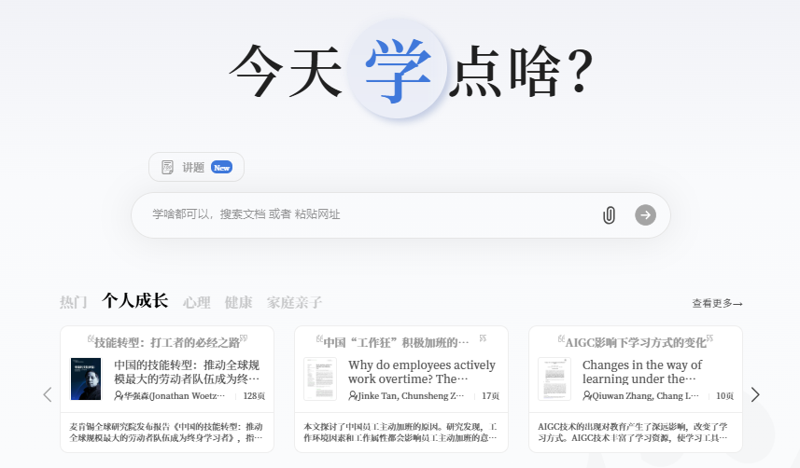
Task: Open the Why do employees paper thumbnail
Action: 320,379
